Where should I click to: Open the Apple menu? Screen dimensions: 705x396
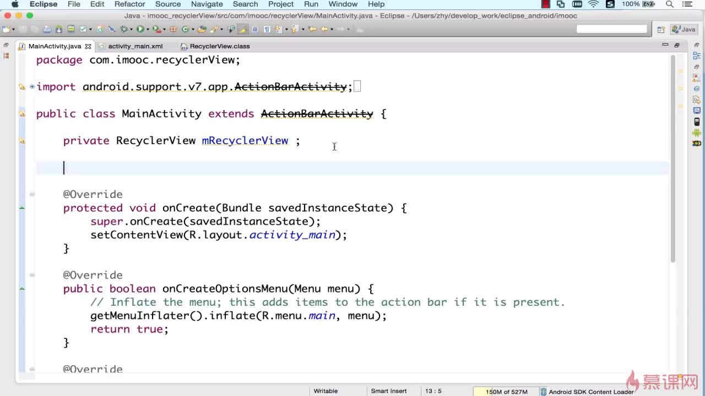[15, 4]
